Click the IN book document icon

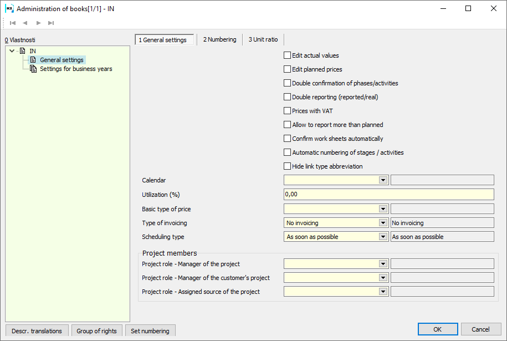pyautogui.click(x=23, y=51)
